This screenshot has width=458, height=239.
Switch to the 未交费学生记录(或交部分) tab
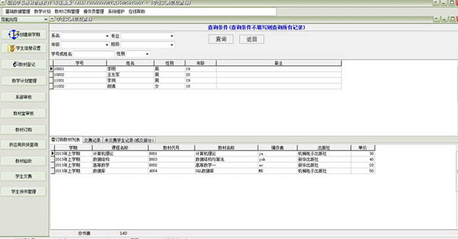[x=129, y=140]
